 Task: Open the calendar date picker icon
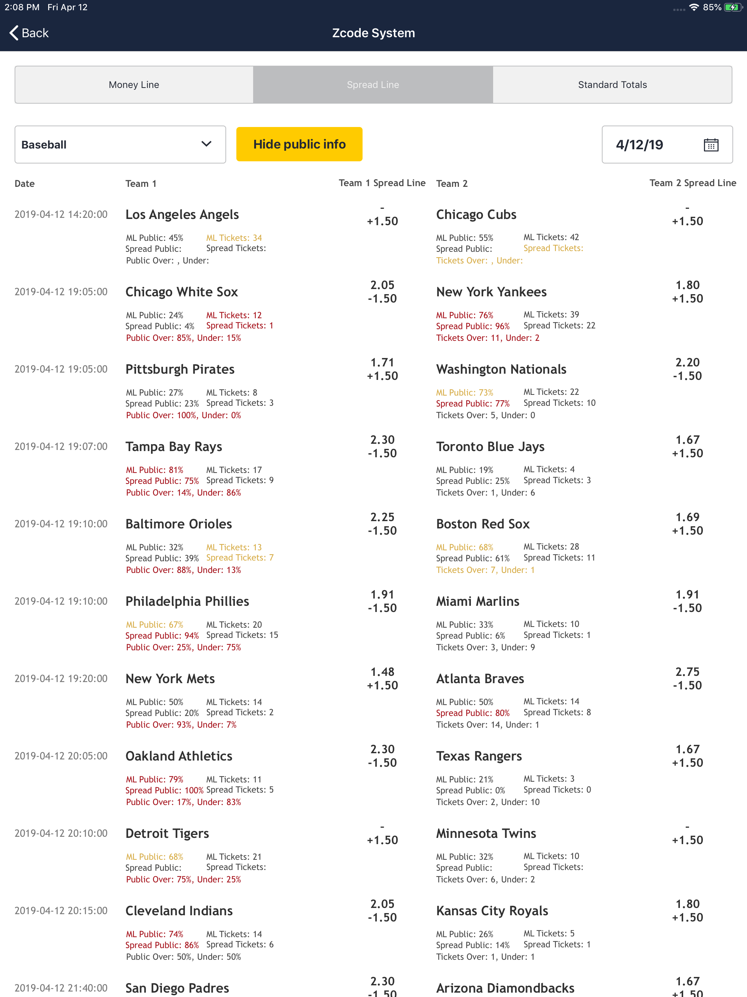(x=711, y=145)
